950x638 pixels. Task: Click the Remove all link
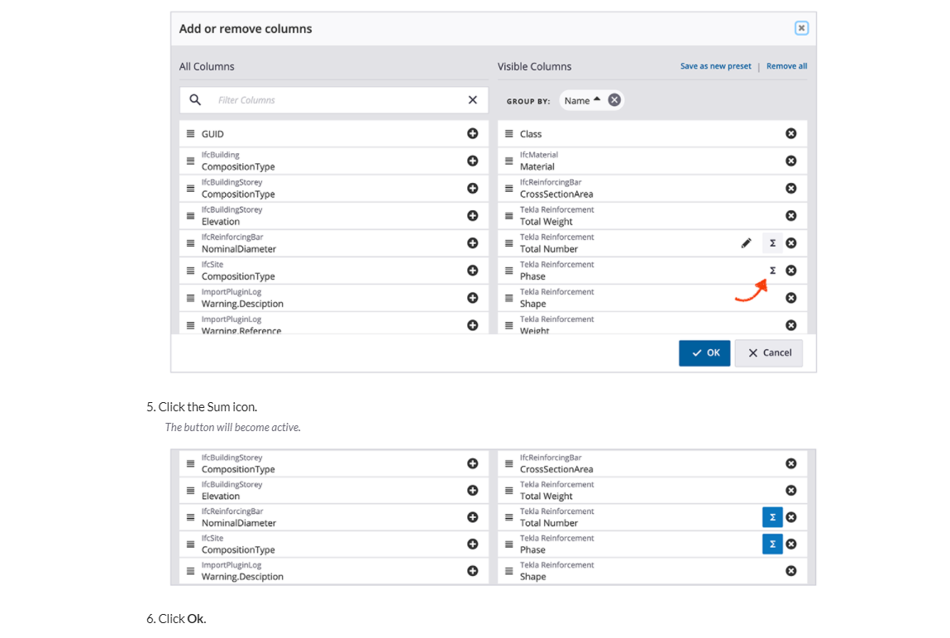[786, 65]
